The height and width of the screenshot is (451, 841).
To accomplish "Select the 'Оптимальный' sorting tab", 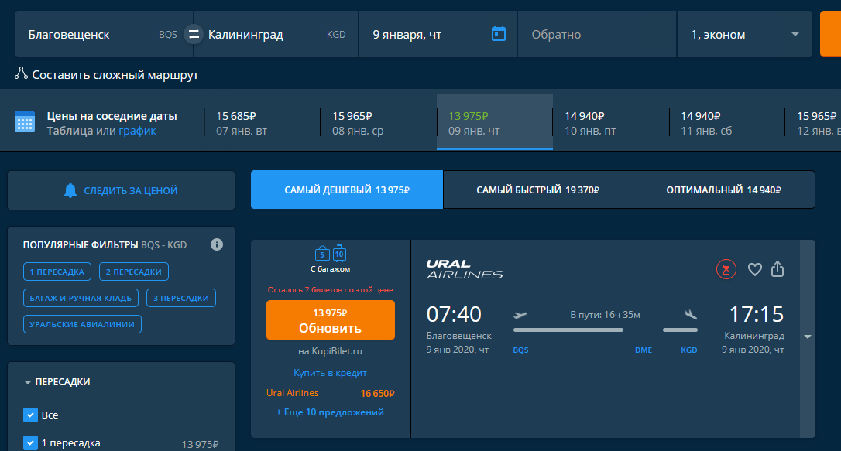I will pyautogui.click(x=723, y=190).
